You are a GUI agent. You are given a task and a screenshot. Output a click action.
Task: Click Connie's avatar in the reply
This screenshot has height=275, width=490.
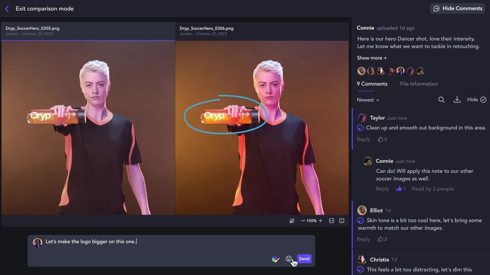[x=368, y=161]
